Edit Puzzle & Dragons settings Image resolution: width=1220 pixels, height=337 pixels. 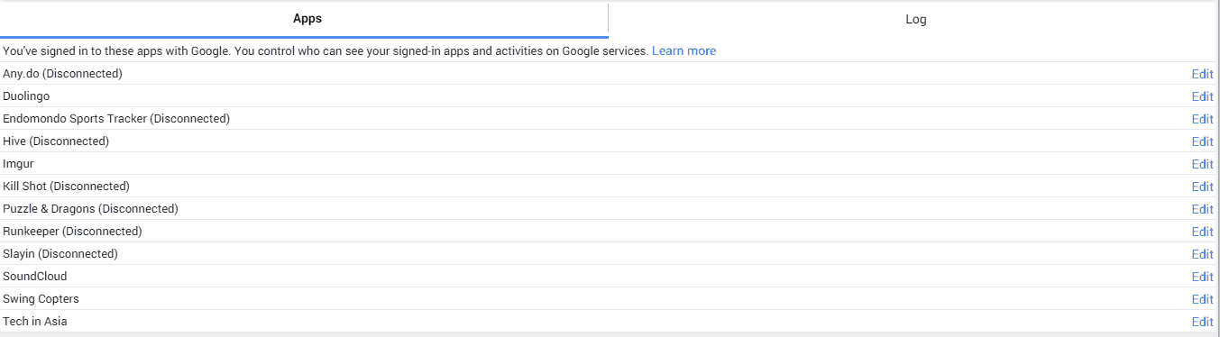tap(1202, 209)
